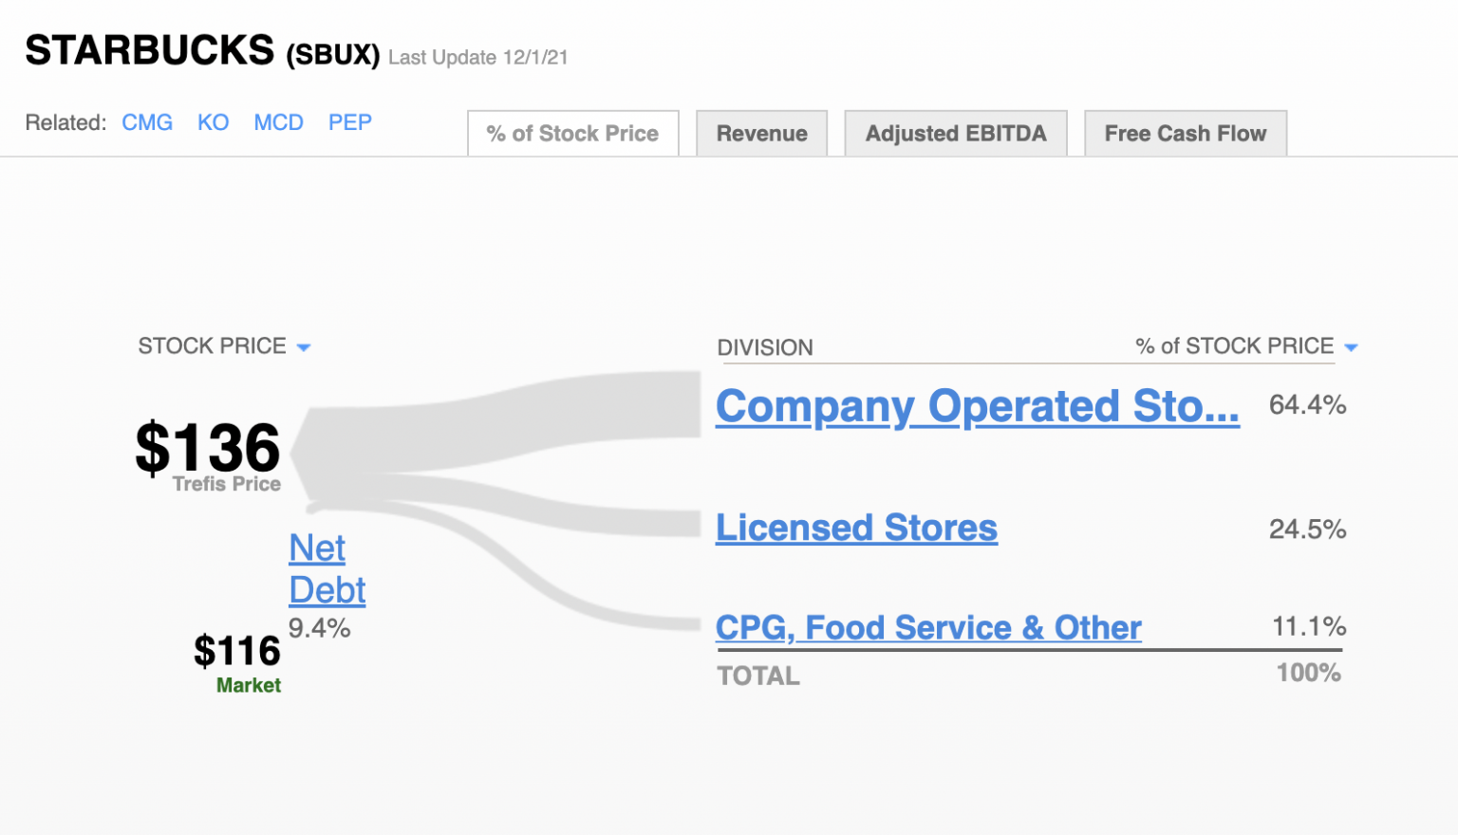The width and height of the screenshot is (1458, 835).
Task: Open related ticker PEP
Action: [349, 122]
